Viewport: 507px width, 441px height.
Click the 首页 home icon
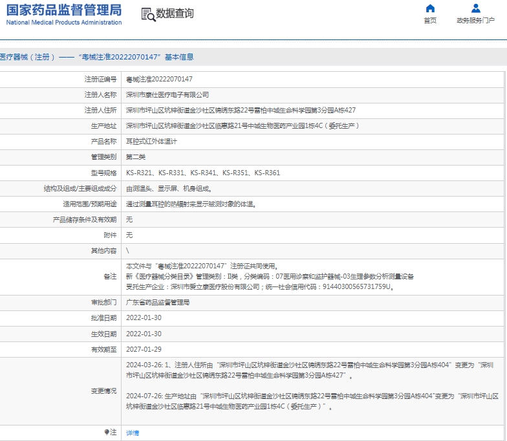(x=430, y=8)
